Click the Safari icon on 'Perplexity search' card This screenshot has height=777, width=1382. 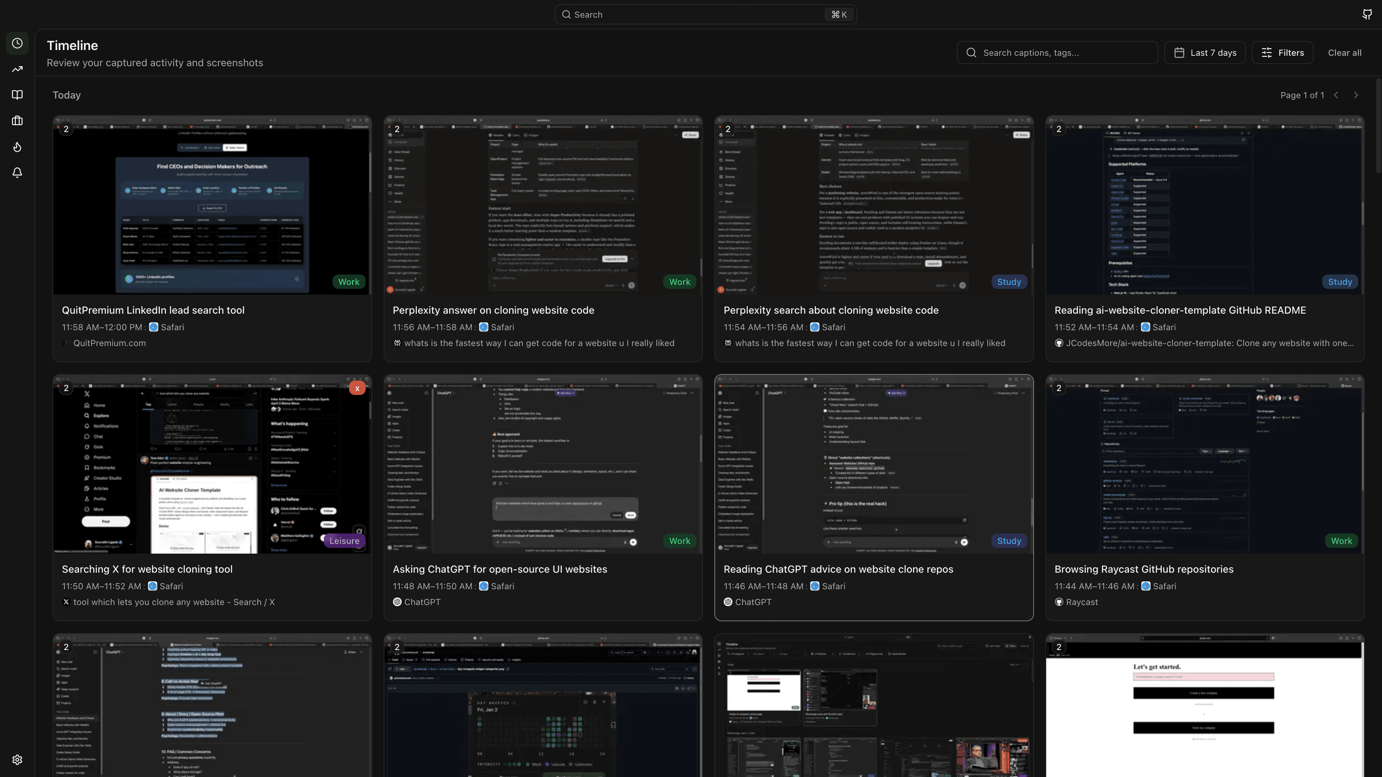(814, 327)
